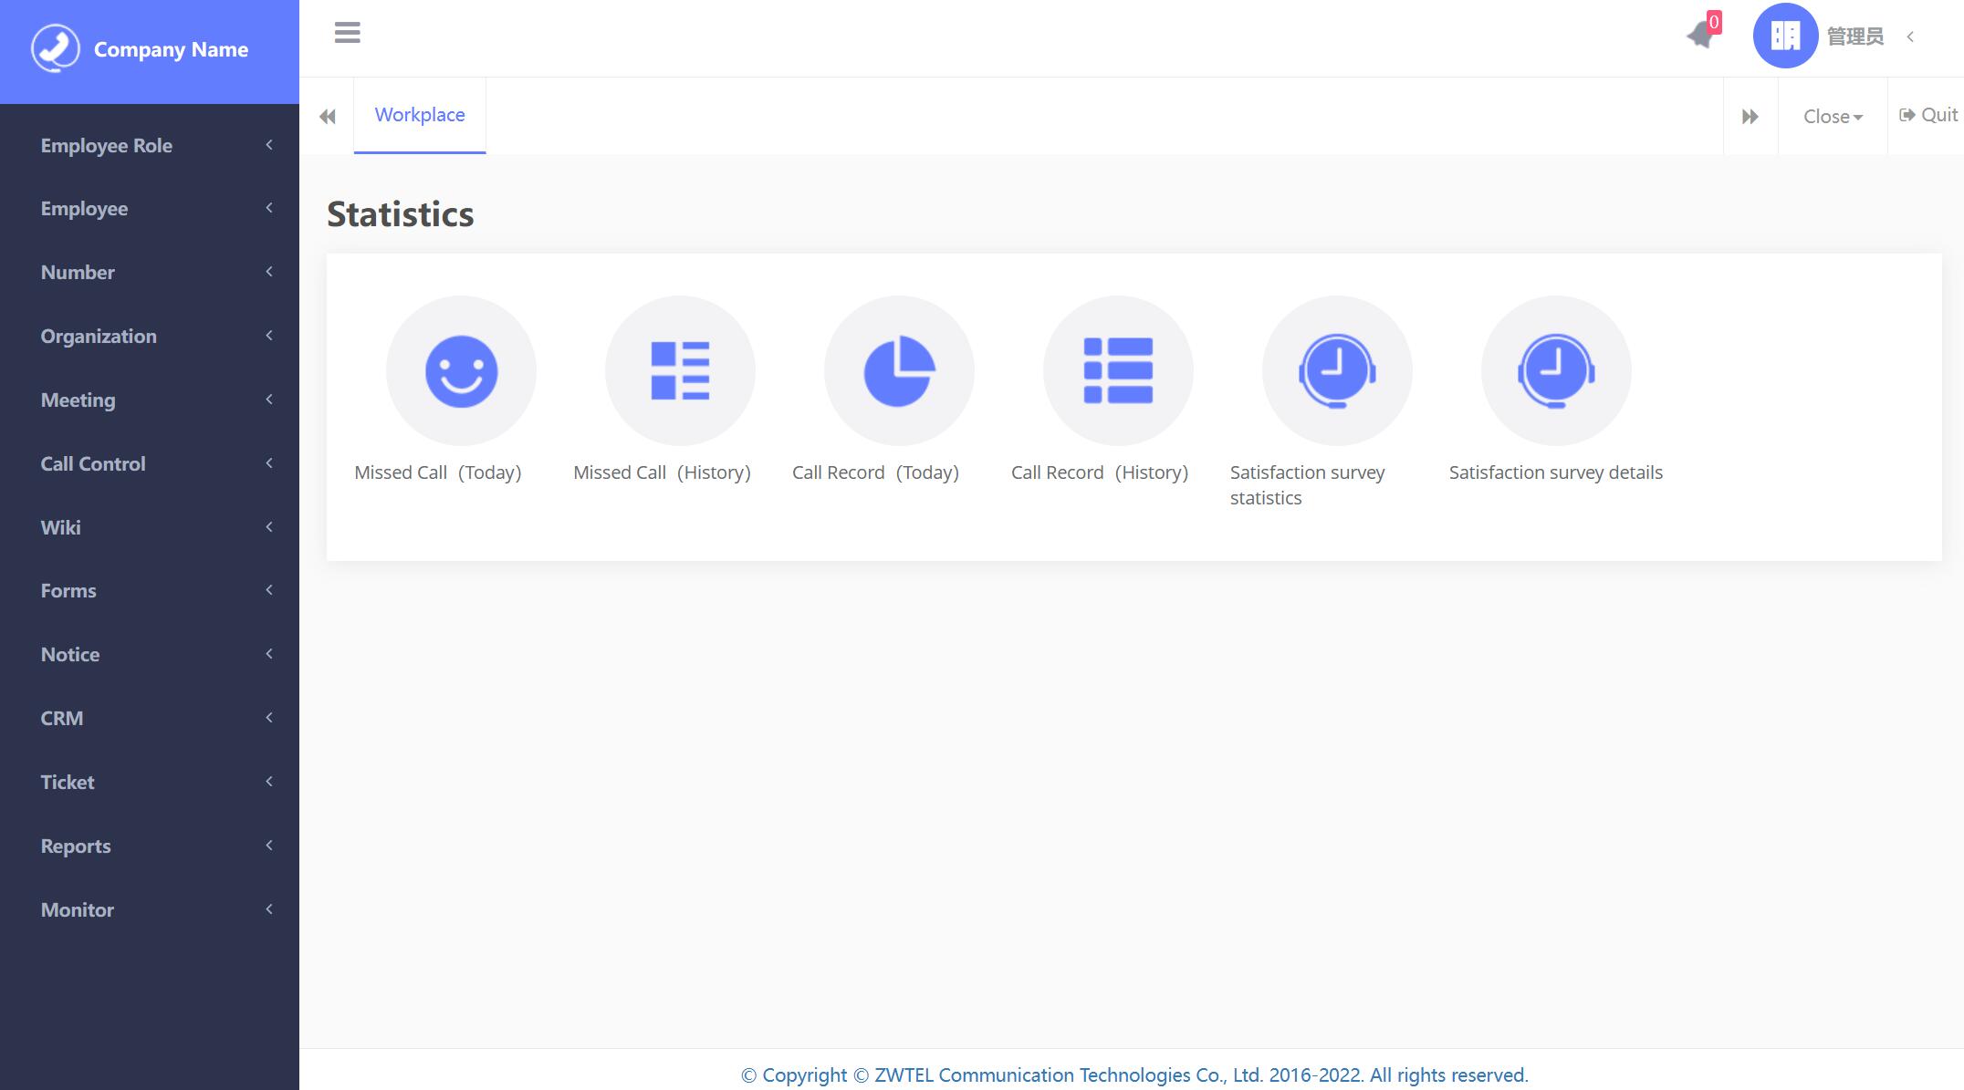Click the Quit button
This screenshot has height=1090, width=1964.
tap(1928, 115)
